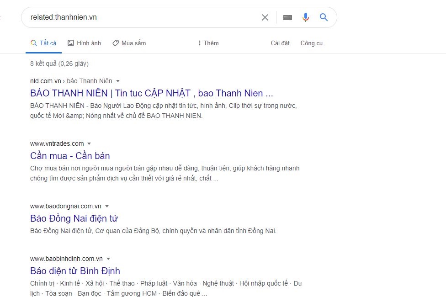Open Công cụ tools
The height and width of the screenshot is (297, 446).
click(x=312, y=43)
